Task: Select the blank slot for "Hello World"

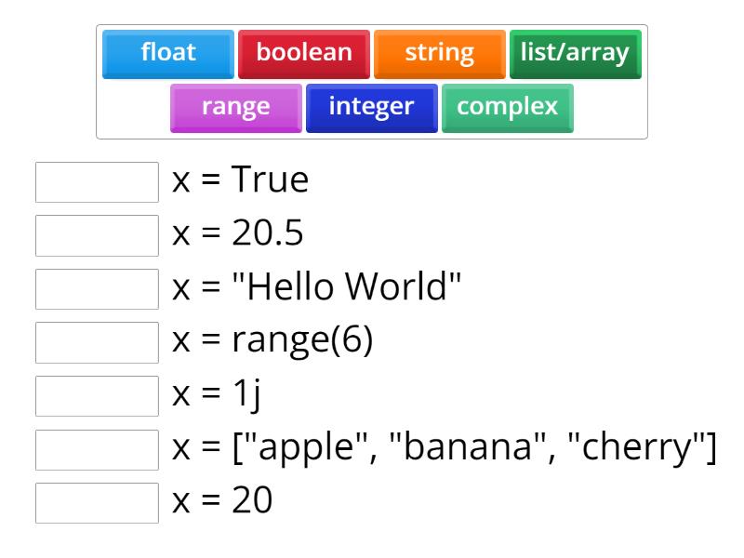Action: tap(98, 289)
